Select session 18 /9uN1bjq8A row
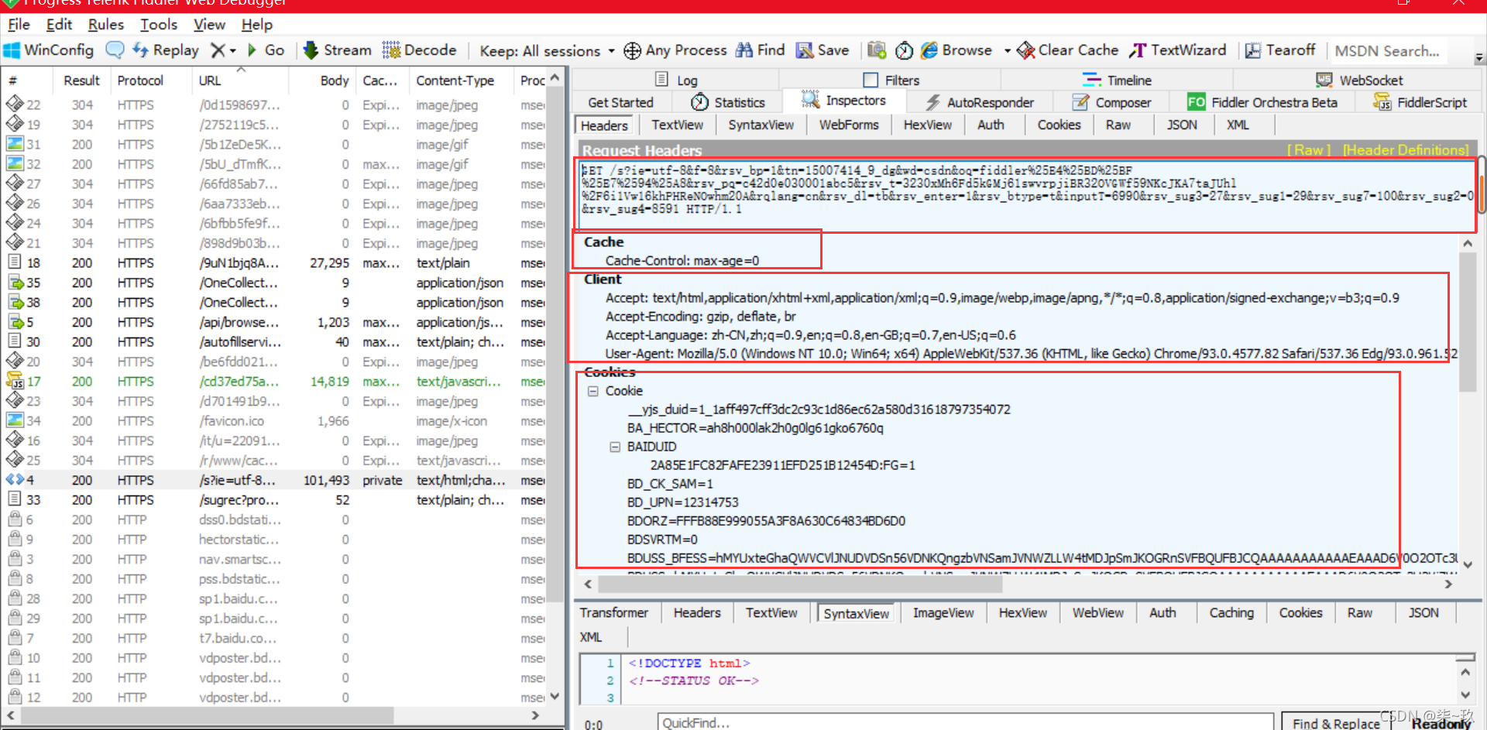 [275, 263]
